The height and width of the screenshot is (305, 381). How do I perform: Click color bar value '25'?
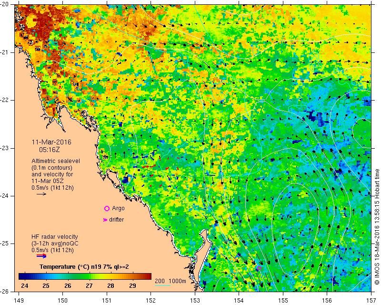(46, 286)
